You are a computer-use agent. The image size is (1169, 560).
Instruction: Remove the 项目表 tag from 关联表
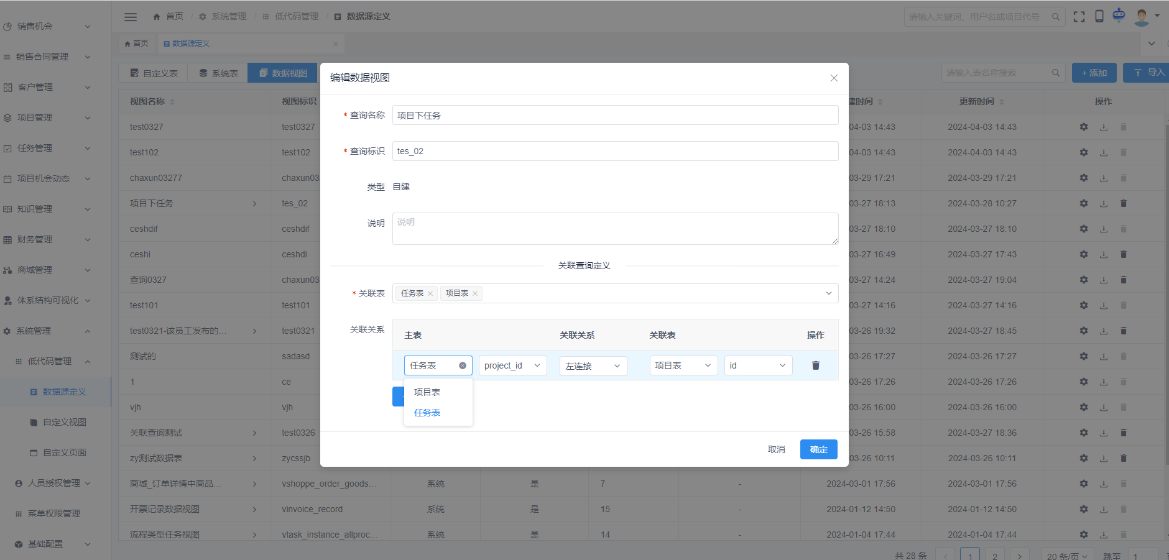475,294
